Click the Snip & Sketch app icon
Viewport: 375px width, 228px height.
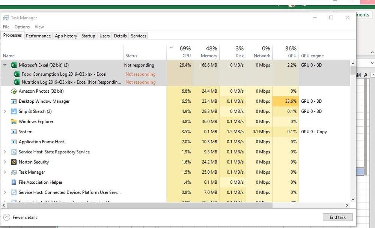coord(13,111)
